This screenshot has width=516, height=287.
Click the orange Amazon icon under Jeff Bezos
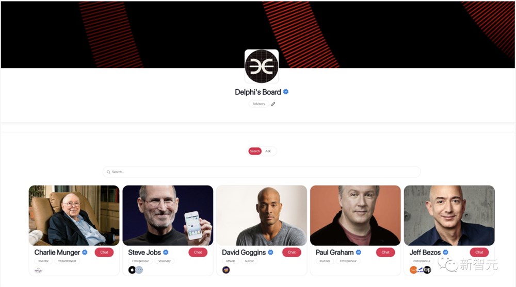(x=413, y=270)
